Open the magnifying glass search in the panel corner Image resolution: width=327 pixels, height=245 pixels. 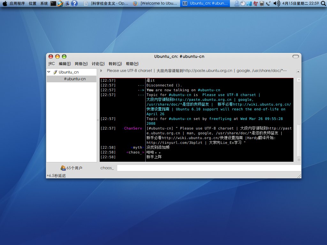point(323,3)
